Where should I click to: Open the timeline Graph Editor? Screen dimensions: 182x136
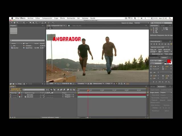click(74, 90)
